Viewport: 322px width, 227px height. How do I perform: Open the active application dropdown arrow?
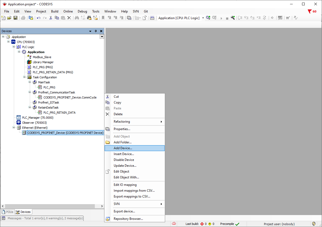pos(203,18)
